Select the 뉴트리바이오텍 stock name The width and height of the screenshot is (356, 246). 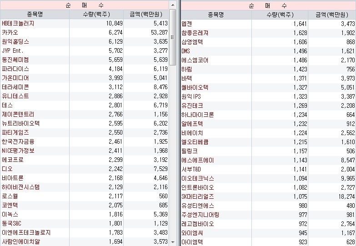click(x=20, y=123)
